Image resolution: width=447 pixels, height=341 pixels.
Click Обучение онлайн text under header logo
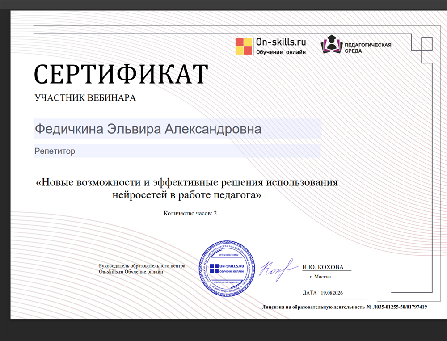281,52
